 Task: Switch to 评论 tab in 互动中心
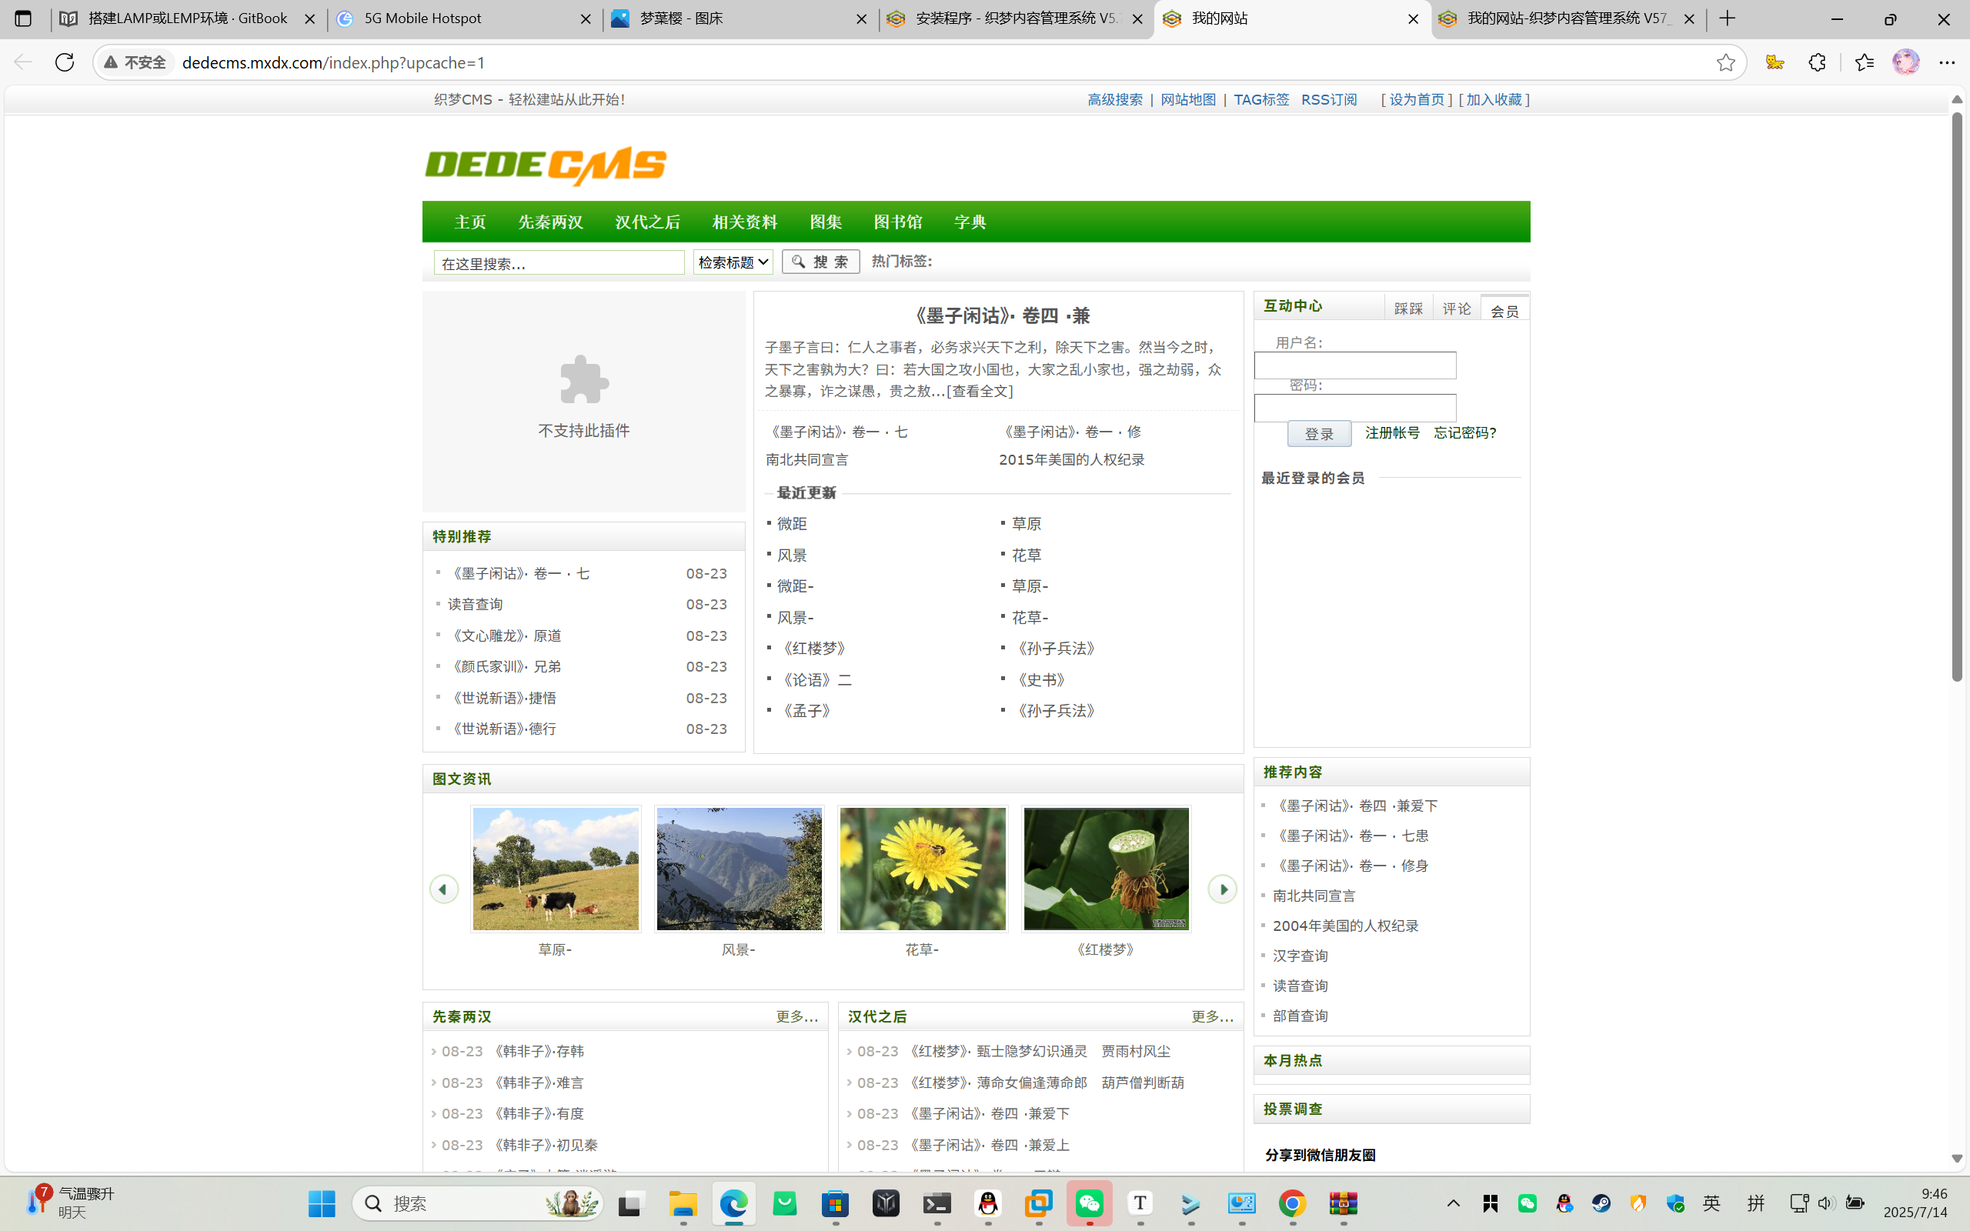tap(1456, 308)
